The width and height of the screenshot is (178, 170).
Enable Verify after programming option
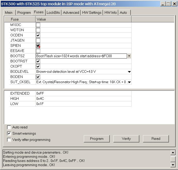coord(9,140)
